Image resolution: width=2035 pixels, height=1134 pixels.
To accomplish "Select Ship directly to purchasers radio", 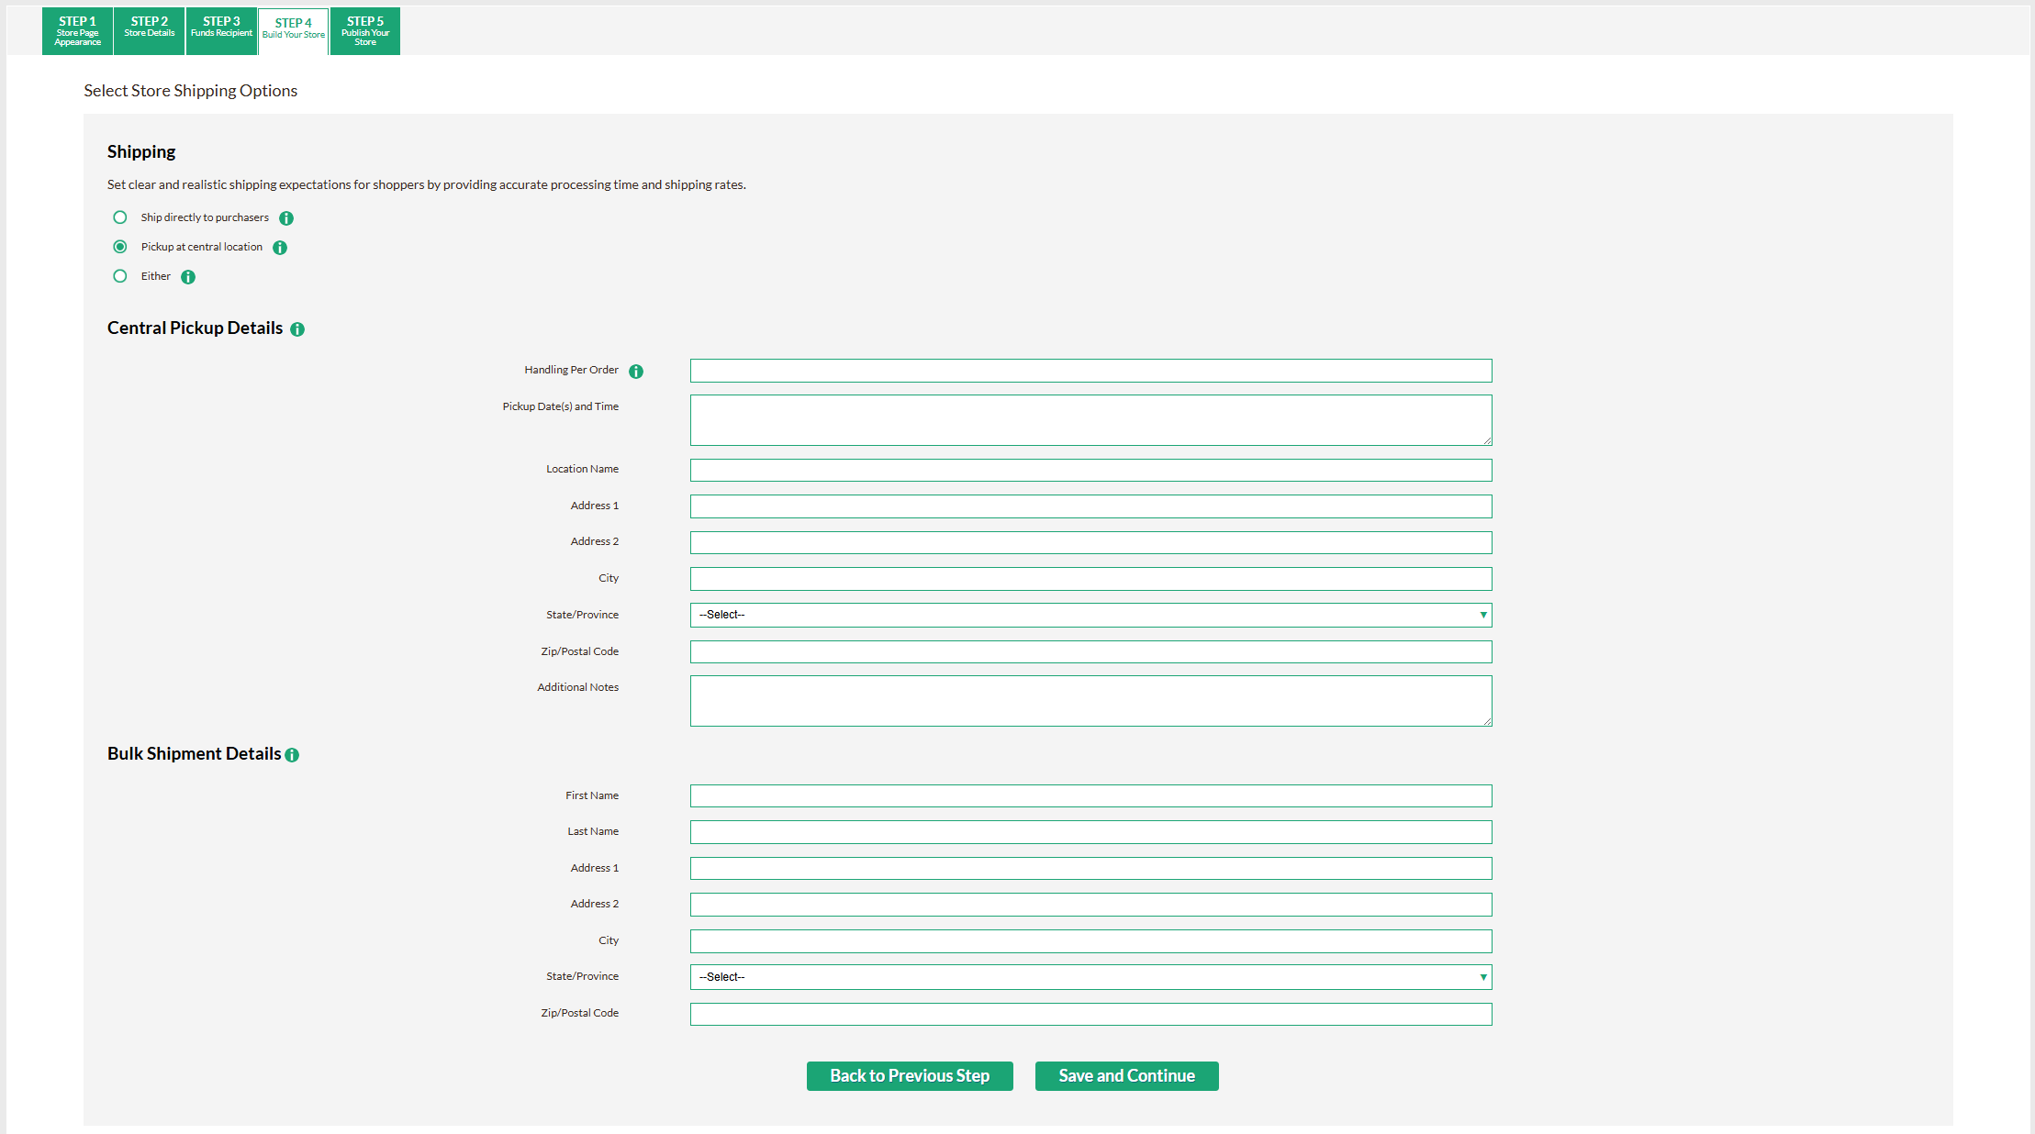I will (x=120, y=217).
